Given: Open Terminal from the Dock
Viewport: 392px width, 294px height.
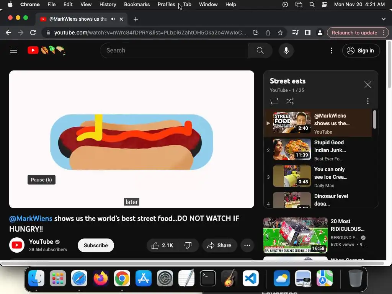Looking at the screenshot, I should tap(208, 278).
